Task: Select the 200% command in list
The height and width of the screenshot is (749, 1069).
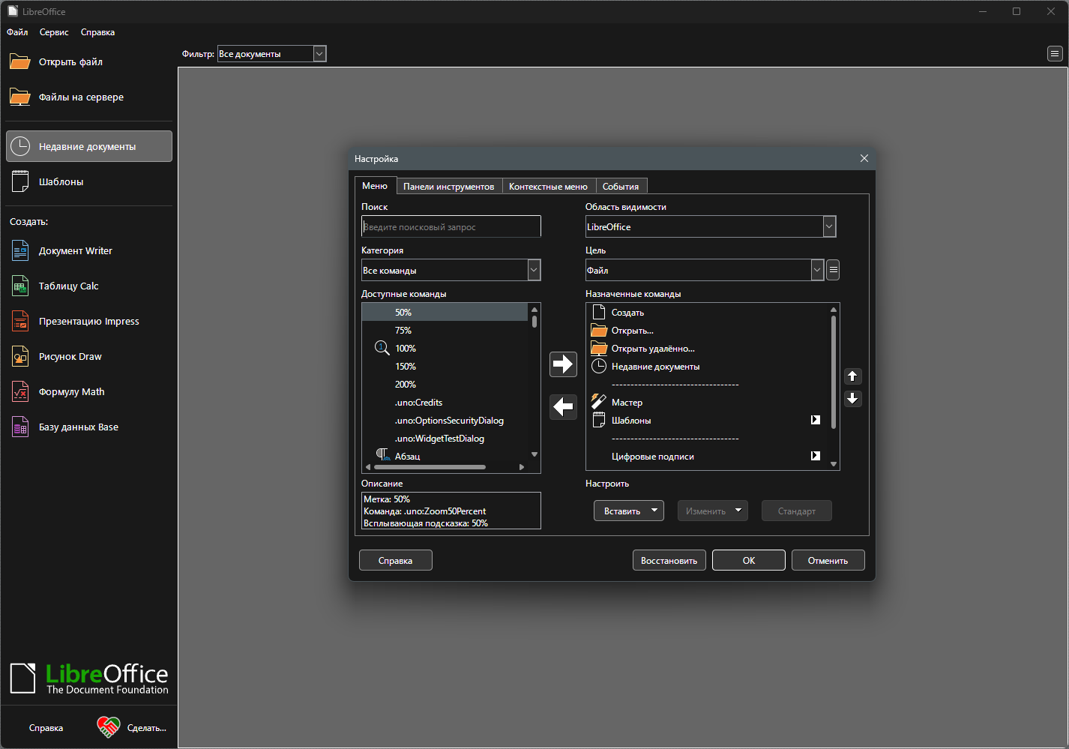Action: point(445,384)
